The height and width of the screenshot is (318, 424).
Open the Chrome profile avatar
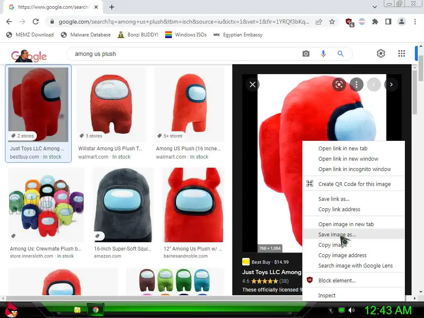402,22
